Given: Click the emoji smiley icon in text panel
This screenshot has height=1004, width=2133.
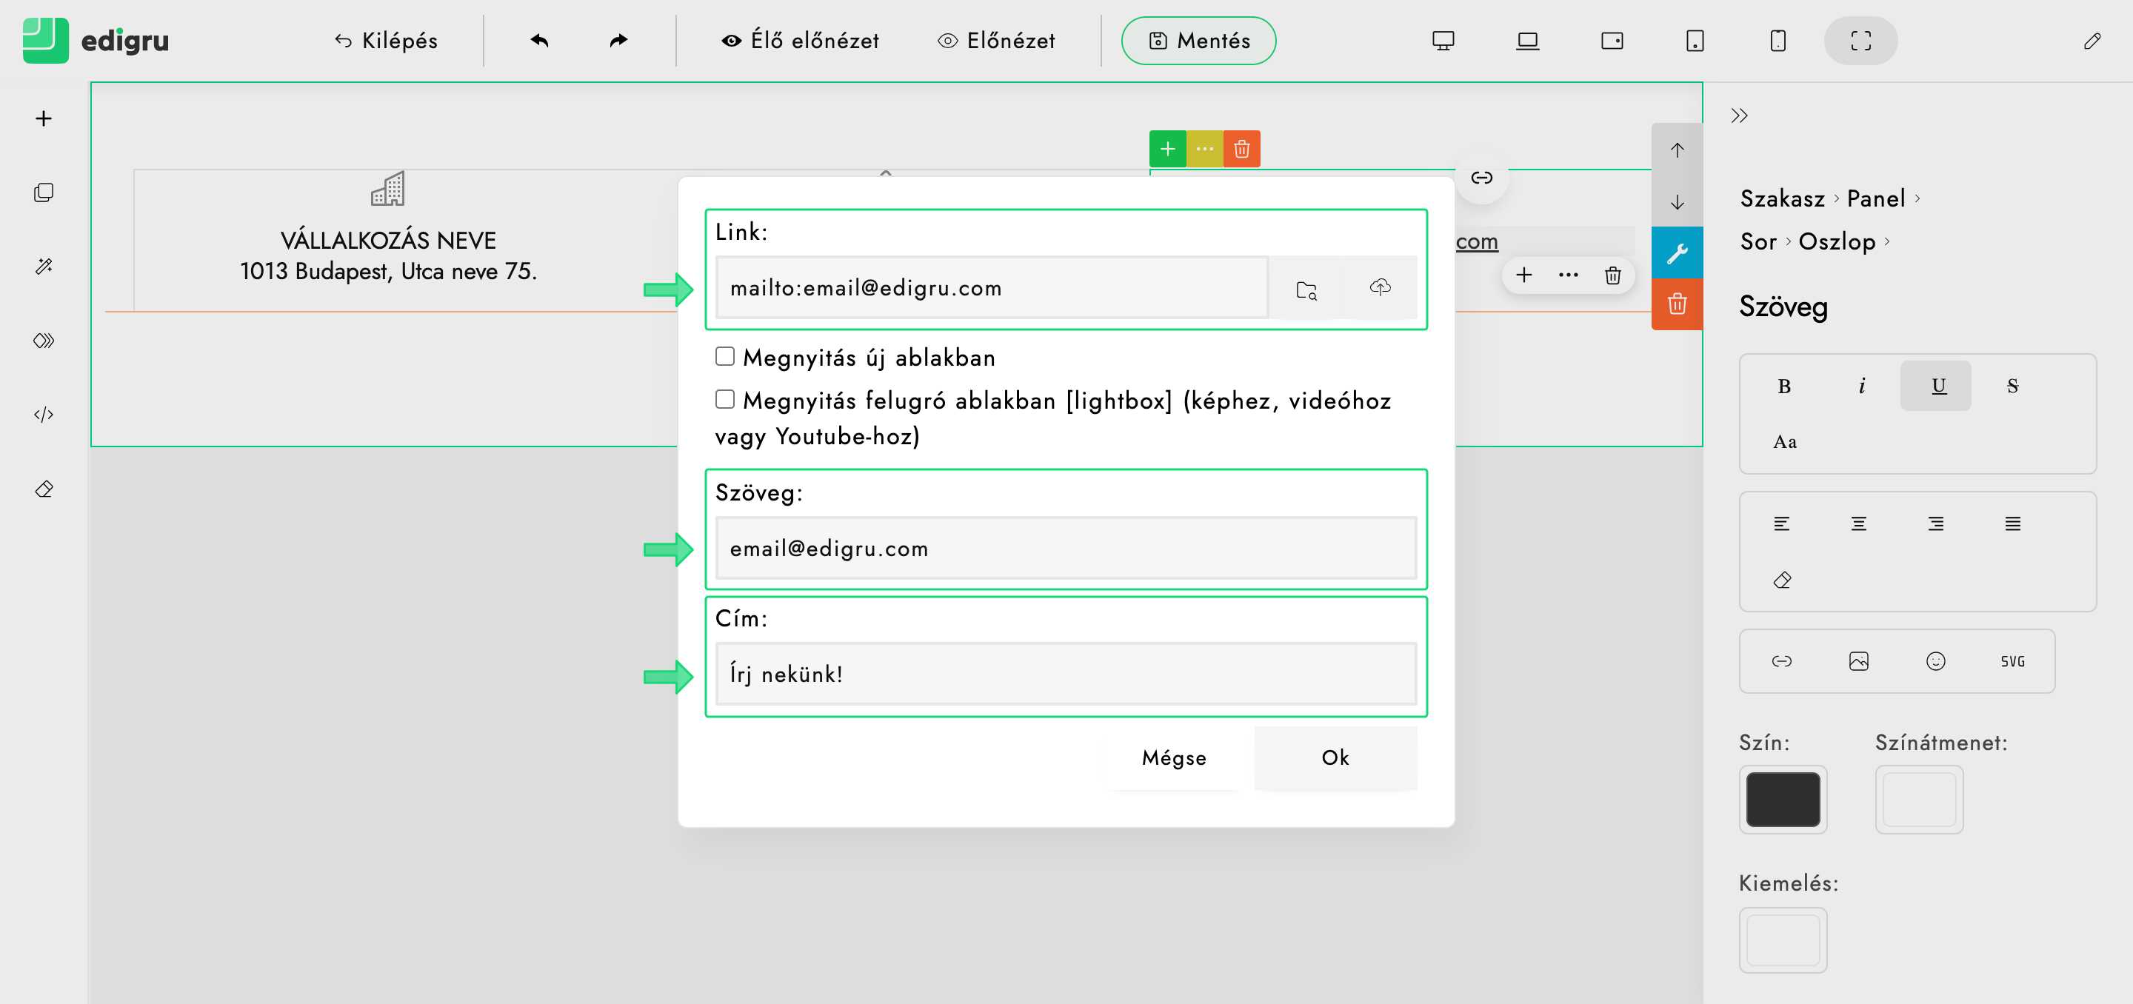Looking at the screenshot, I should coord(1935,660).
